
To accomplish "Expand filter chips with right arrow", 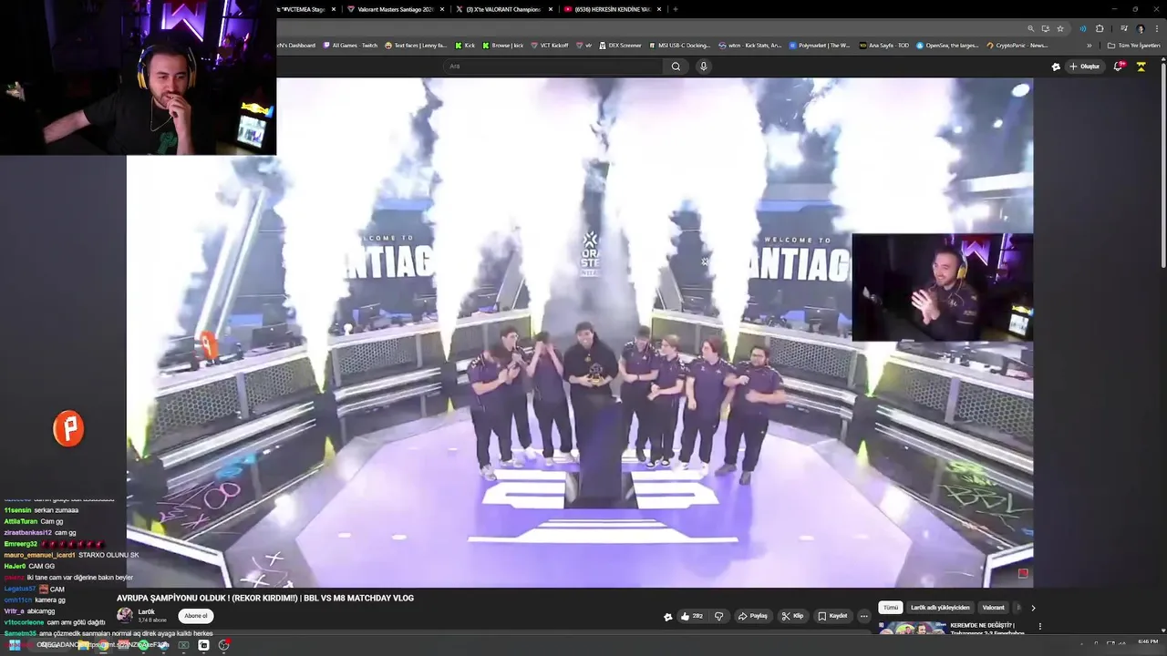I will (x=1033, y=608).
